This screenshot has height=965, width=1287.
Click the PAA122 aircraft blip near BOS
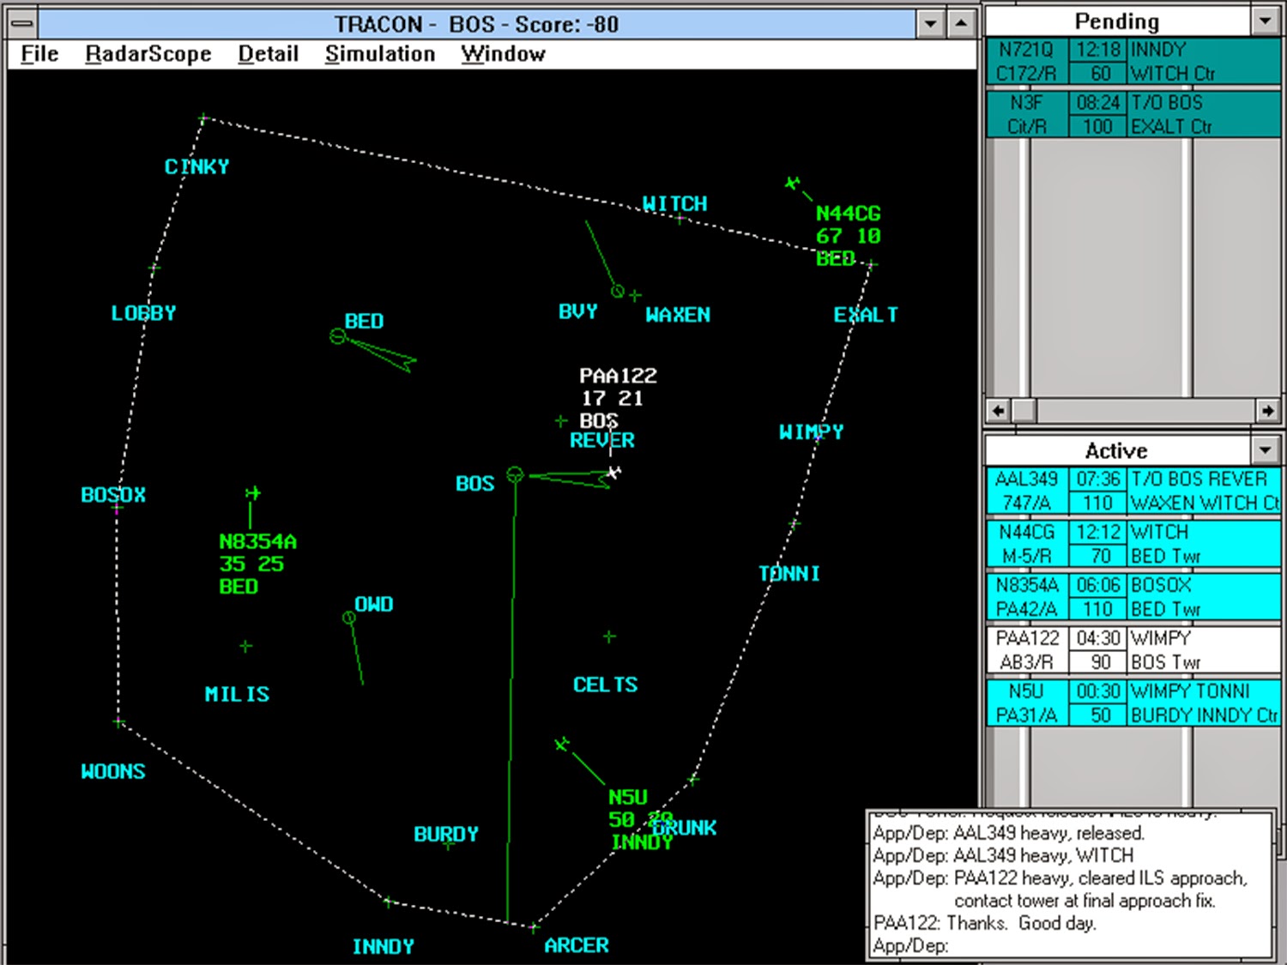(613, 473)
